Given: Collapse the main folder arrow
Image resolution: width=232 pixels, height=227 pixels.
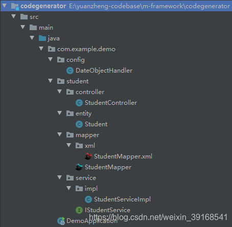Looking at the screenshot, I should [23, 27].
